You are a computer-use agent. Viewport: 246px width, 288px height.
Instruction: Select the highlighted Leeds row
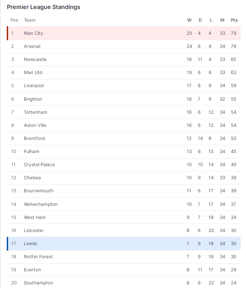click(124, 244)
